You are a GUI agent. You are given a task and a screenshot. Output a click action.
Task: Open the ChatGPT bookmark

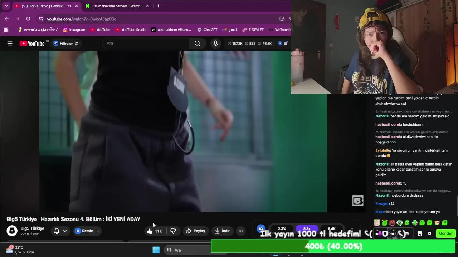coord(207,30)
